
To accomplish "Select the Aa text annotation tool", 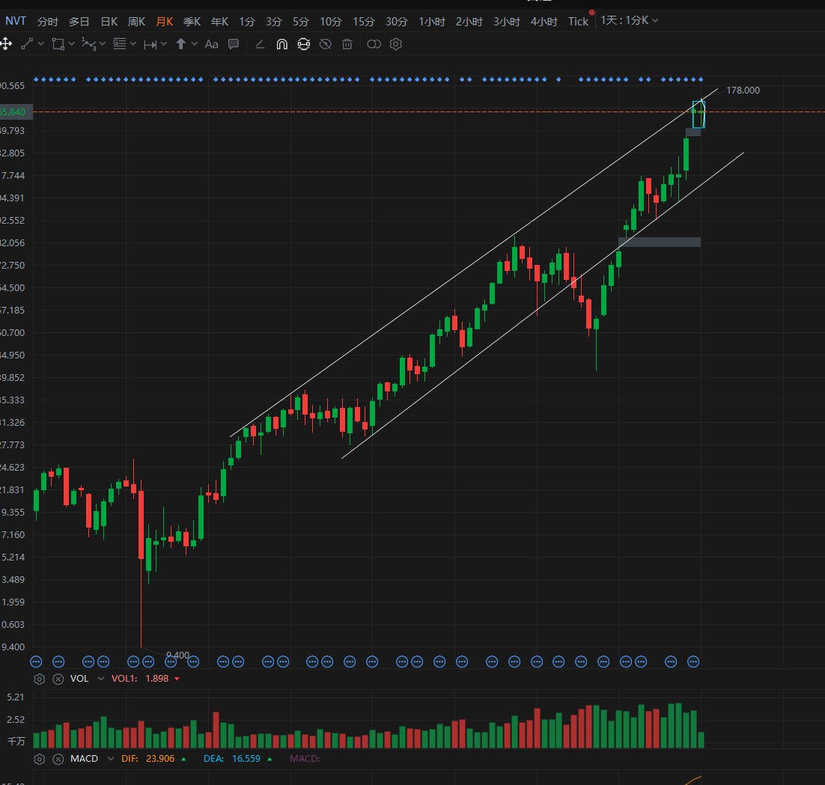I will click(211, 44).
